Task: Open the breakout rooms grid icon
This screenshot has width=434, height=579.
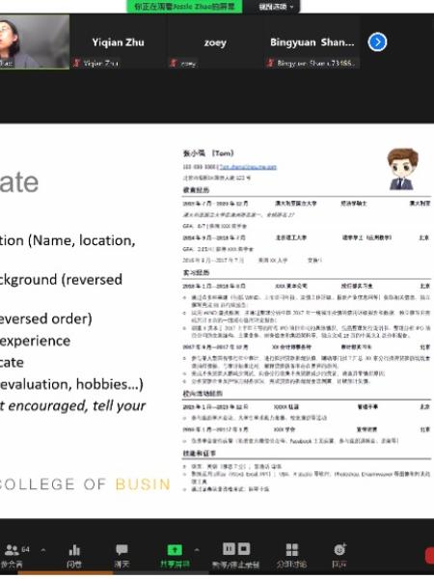Action: pyautogui.click(x=292, y=550)
